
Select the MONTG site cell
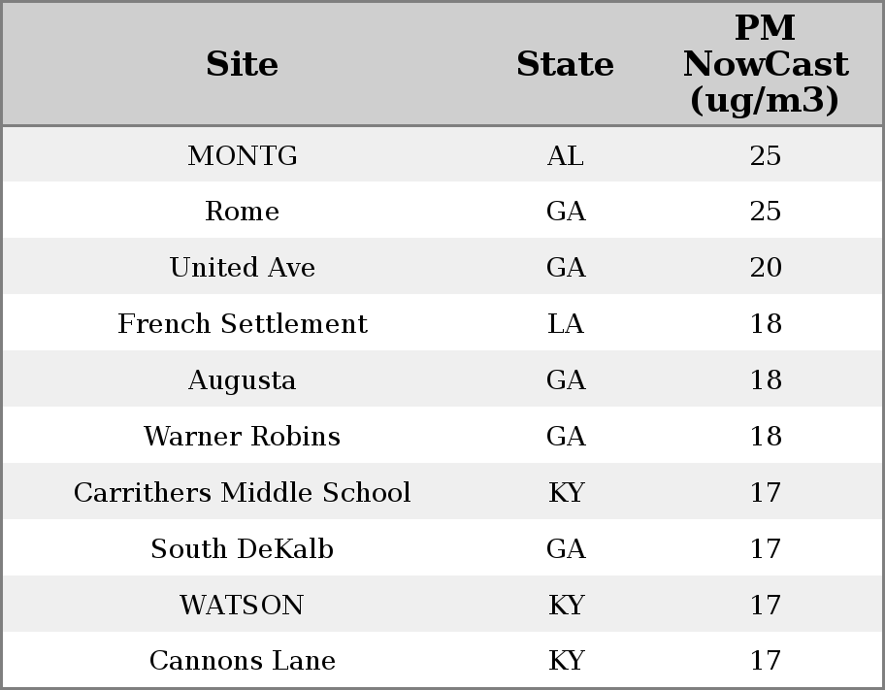243,155
